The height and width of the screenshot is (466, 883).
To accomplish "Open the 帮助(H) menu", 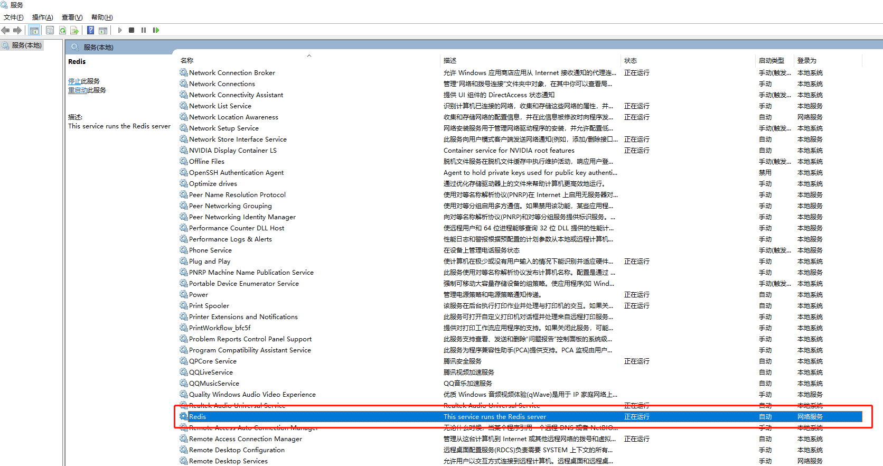I will click(102, 17).
